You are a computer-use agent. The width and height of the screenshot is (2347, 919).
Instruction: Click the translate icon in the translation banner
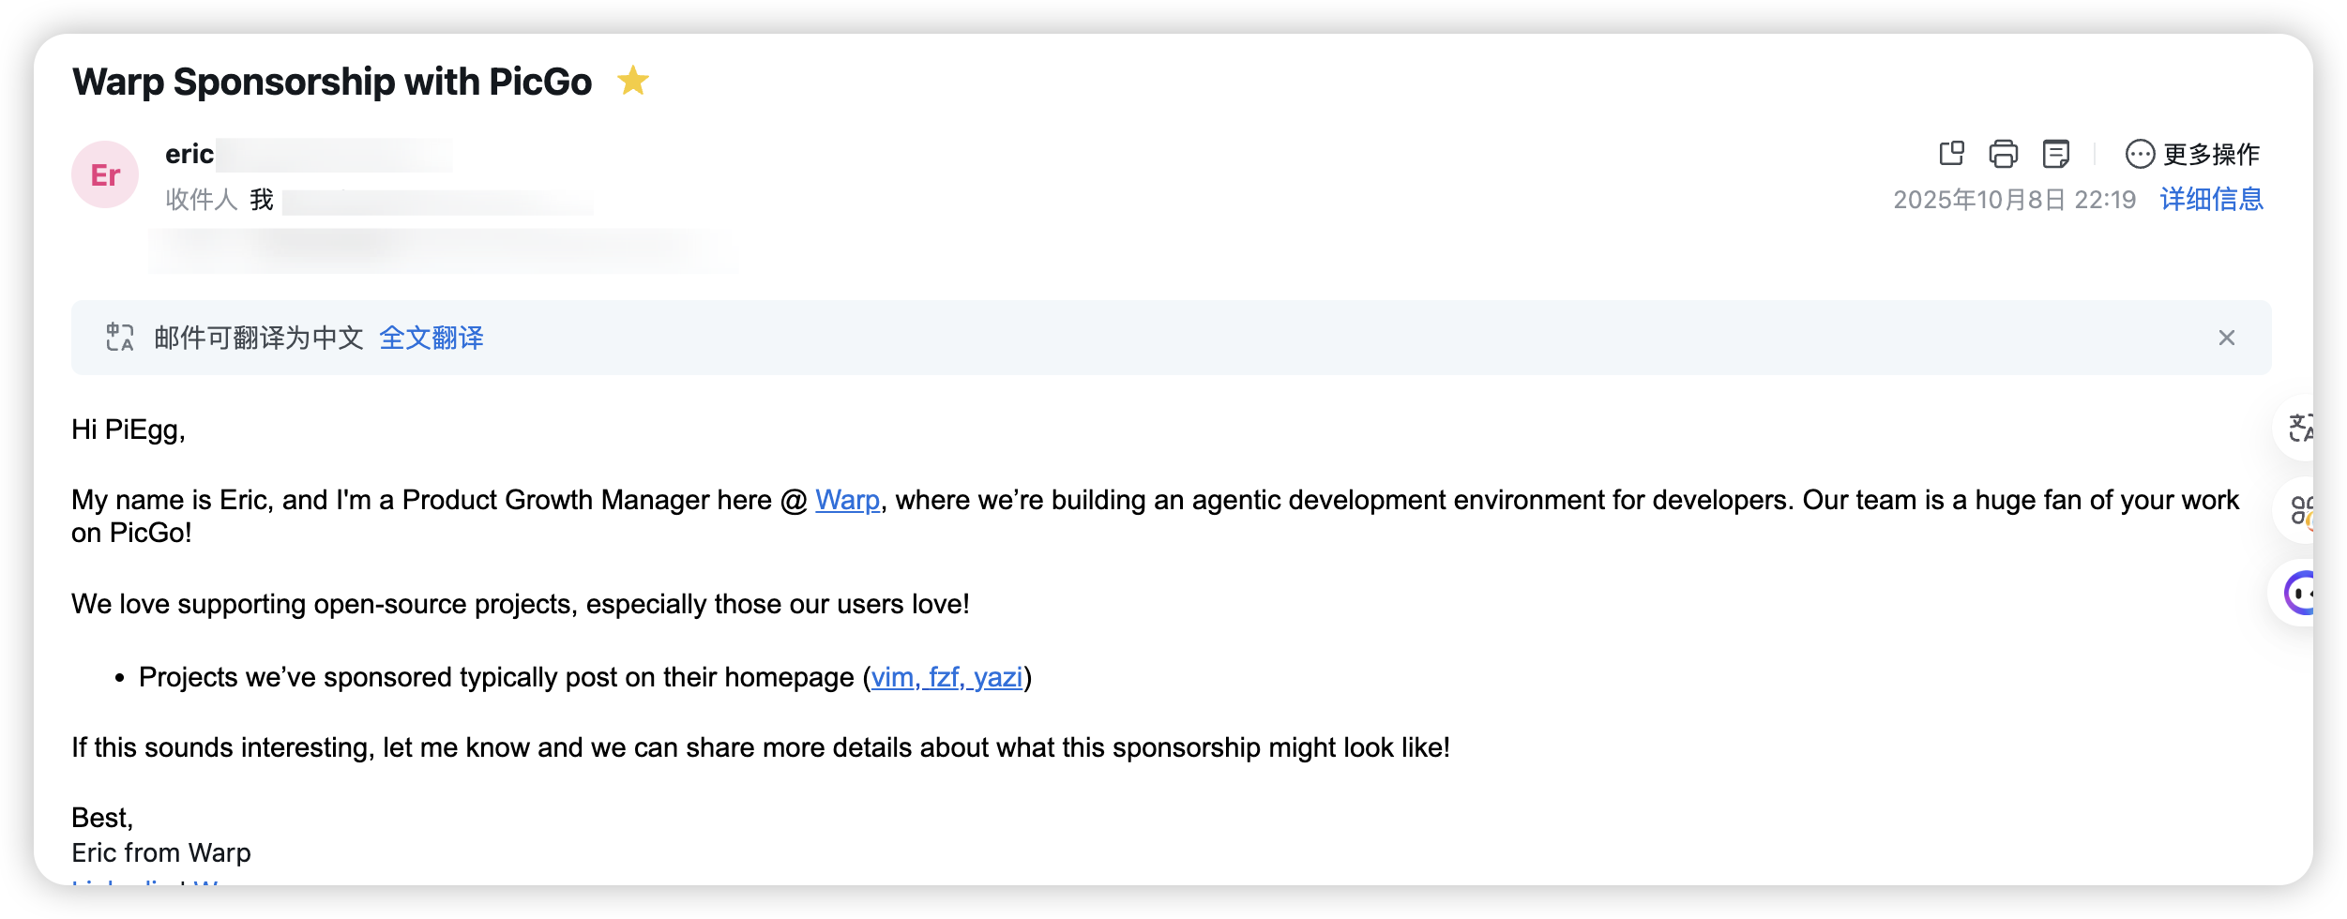pos(120,338)
